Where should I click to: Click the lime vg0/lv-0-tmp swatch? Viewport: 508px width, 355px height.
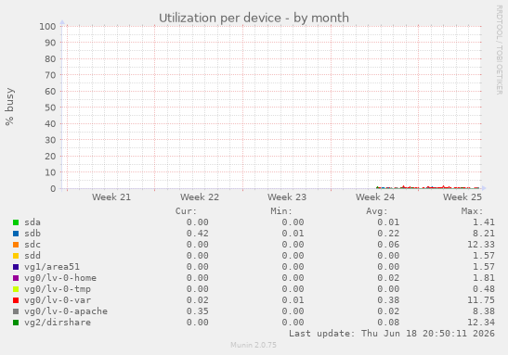pyautogui.click(x=16, y=289)
